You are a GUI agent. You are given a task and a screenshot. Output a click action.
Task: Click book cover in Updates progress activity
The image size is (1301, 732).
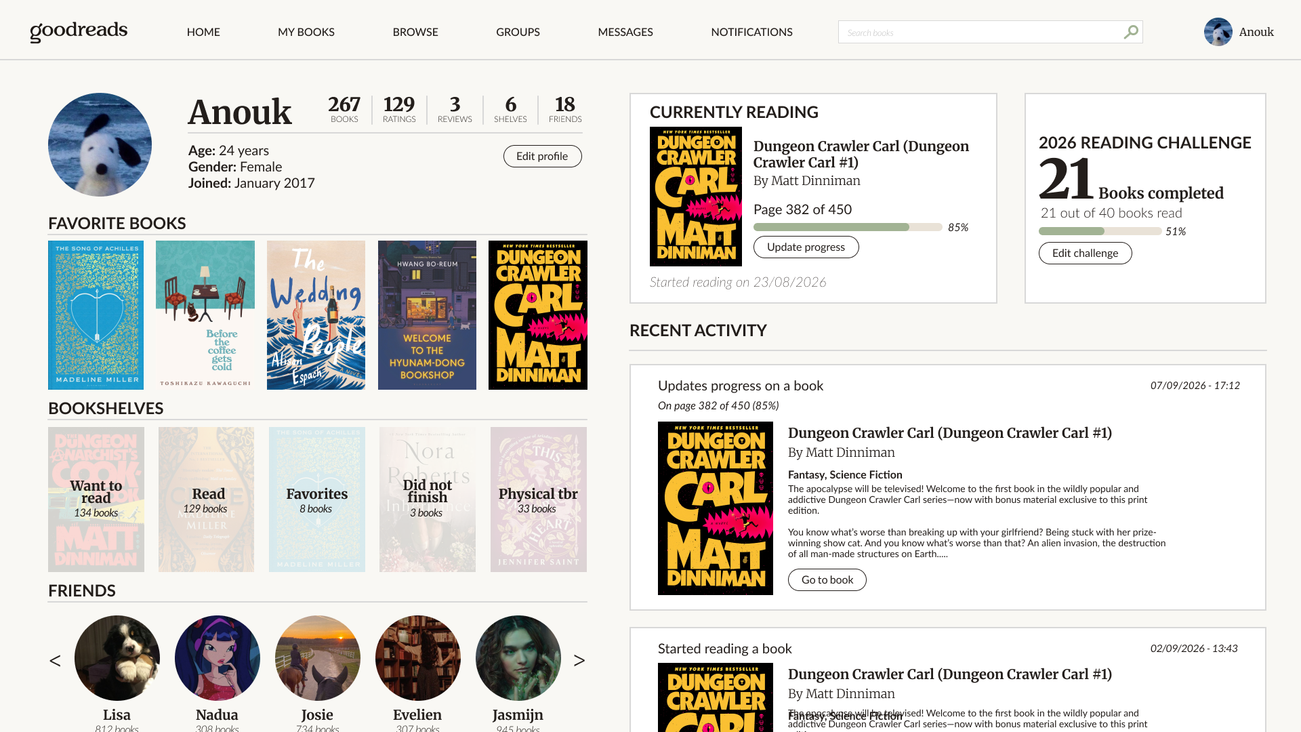[716, 508]
